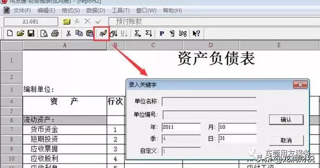The image size is (320, 168).
Task: Cut selection with the scissors icon
Action: pos(68,33)
